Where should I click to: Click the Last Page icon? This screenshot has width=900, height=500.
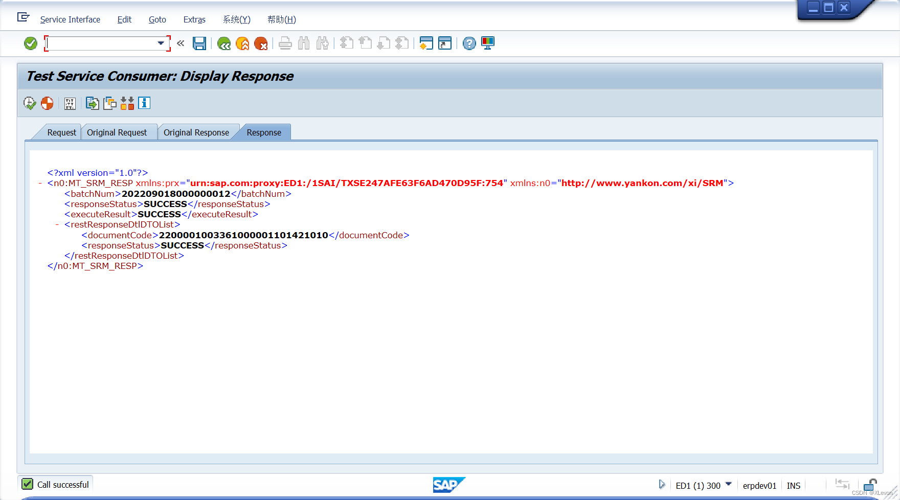(x=402, y=43)
